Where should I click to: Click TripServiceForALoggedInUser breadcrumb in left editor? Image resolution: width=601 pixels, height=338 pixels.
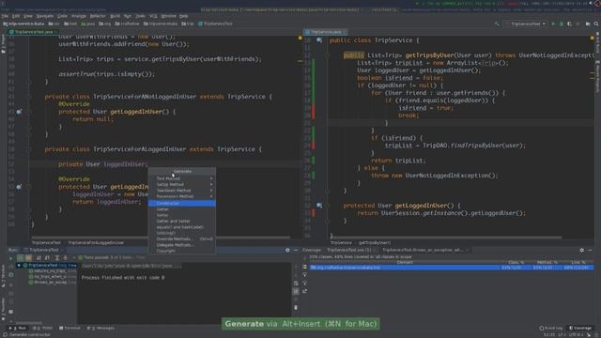[96, 242]
